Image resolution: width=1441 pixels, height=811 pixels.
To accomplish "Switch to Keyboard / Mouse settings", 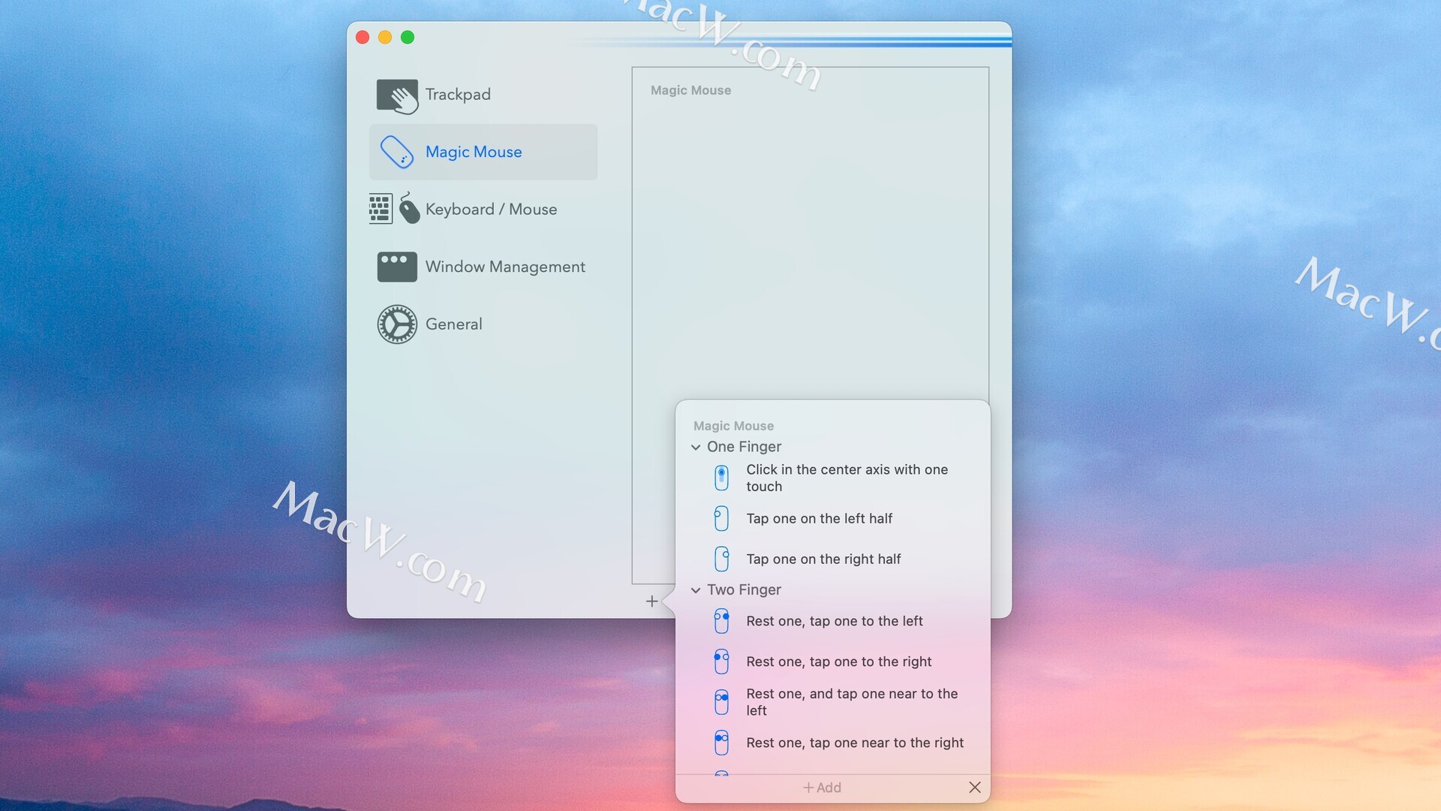I will coord(483,210).
